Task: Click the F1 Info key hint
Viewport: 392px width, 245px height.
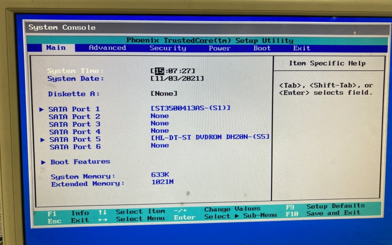Action: click(68, 213)
